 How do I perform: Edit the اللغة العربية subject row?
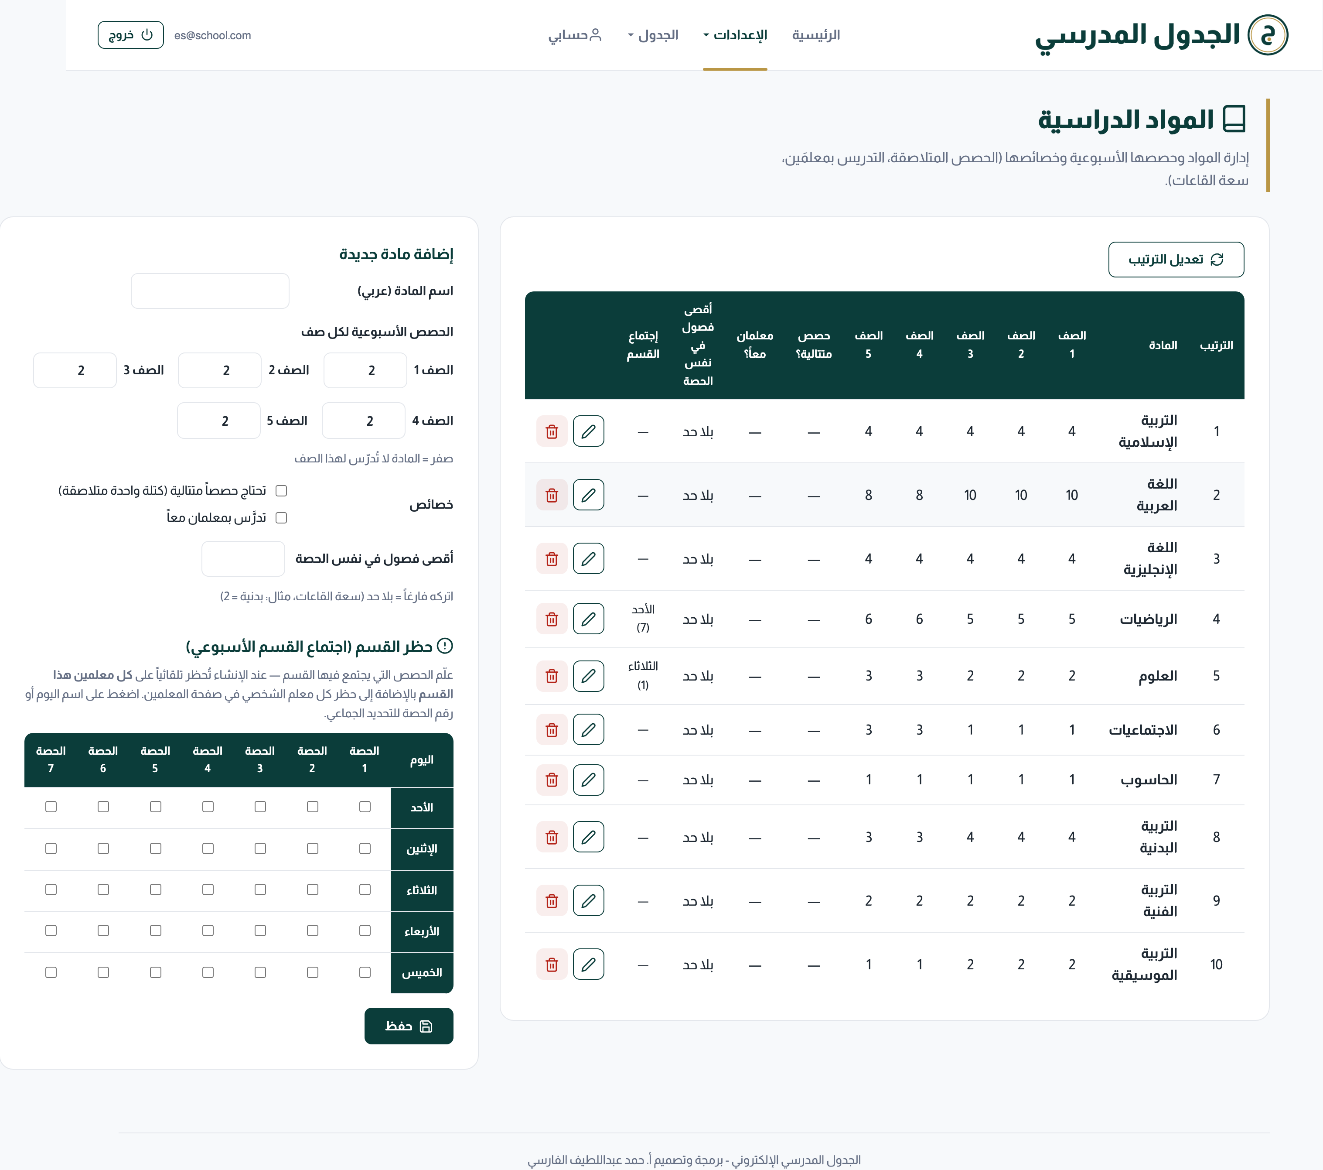click(x=588, y=495)
